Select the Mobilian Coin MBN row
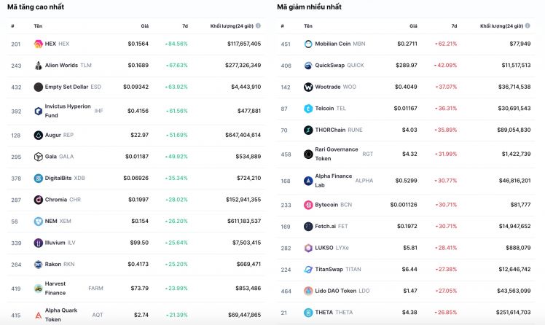The height and width of the screenshot is (325, 545). coord(406,44)
